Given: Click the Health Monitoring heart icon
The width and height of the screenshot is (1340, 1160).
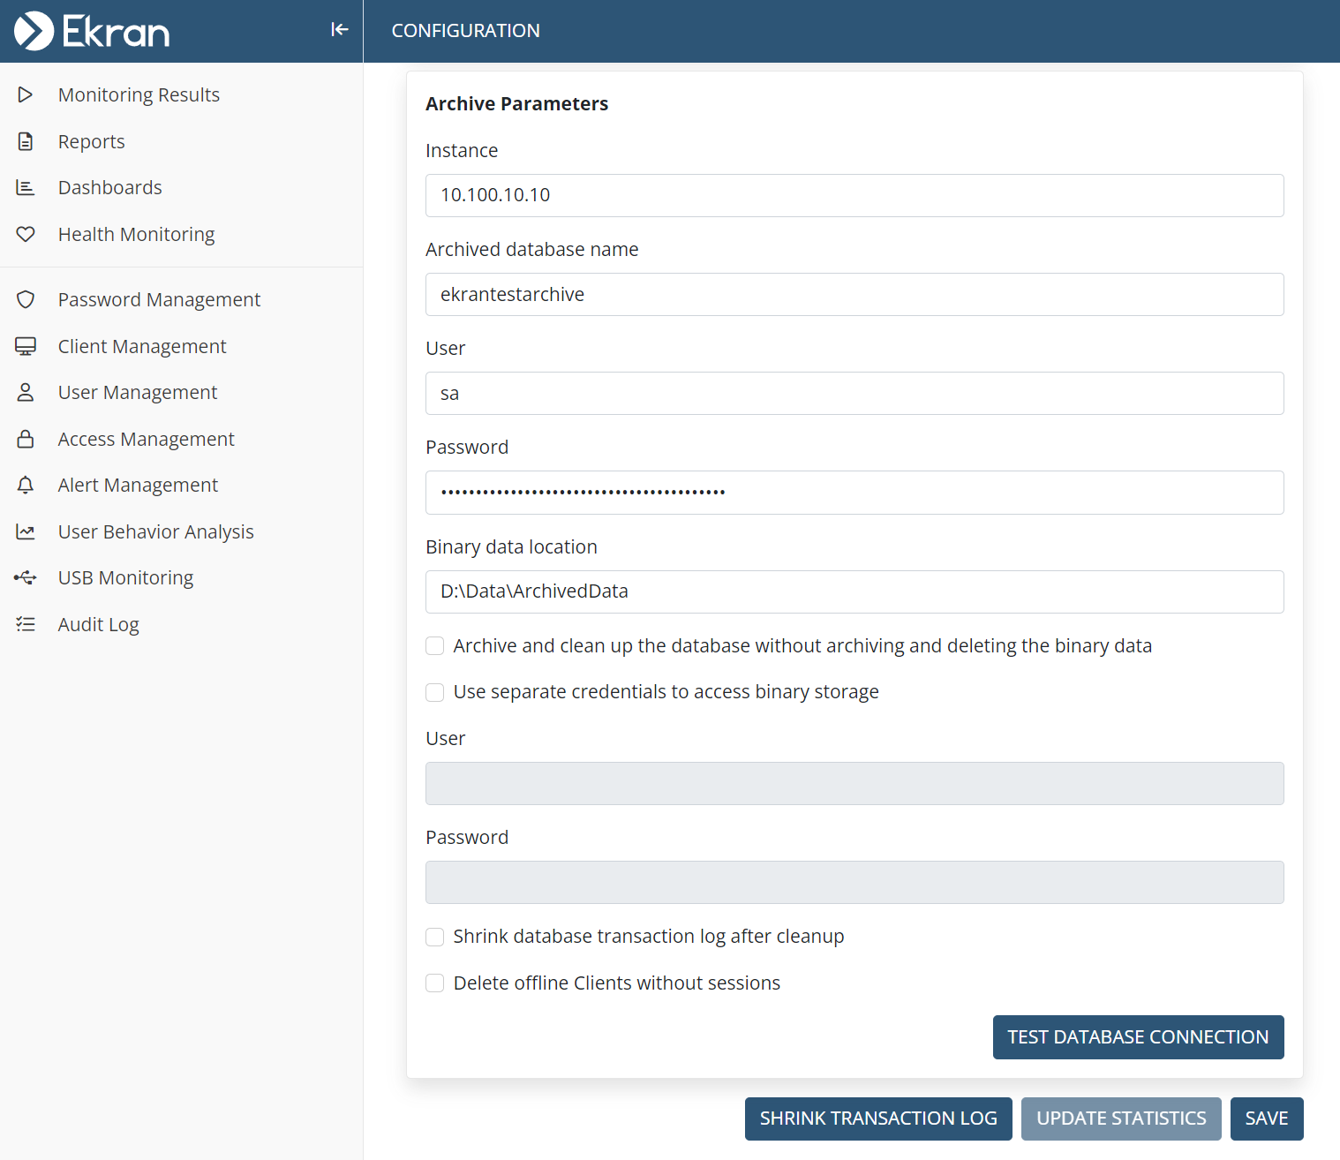Looking at the screenshot, I should click(x=26, y=234).
